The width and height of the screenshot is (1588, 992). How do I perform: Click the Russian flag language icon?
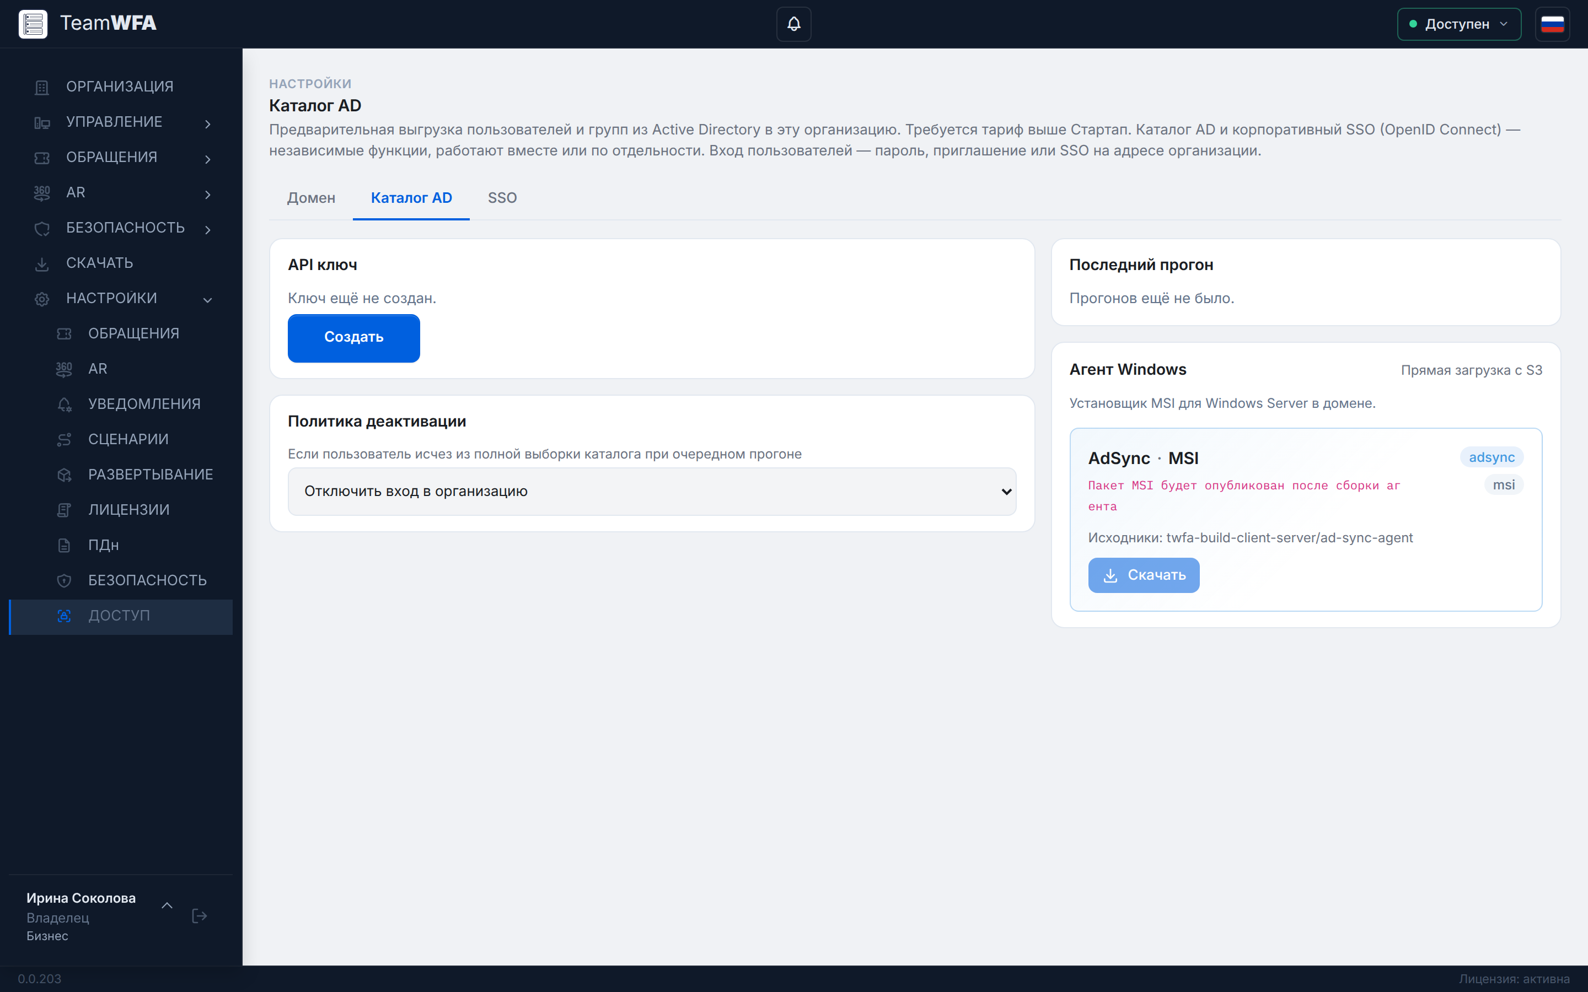click(x=1552, y=24)
